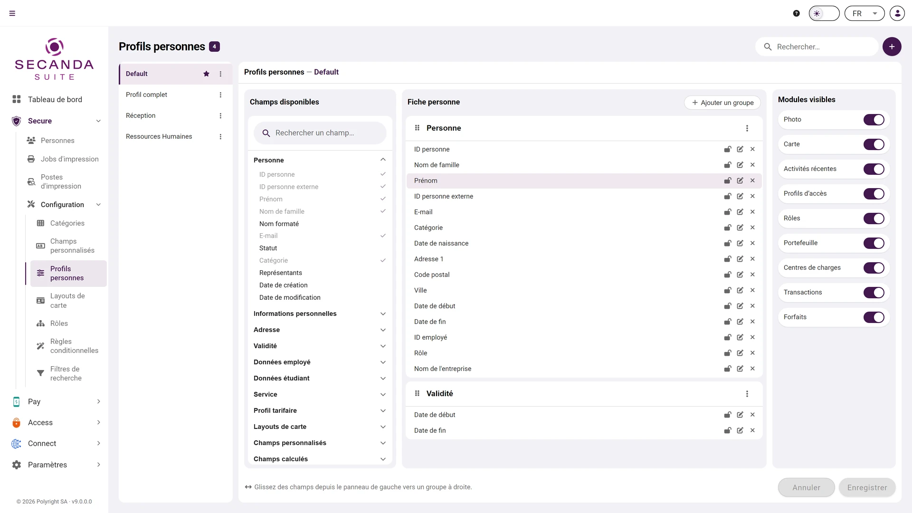The image size is (912, 513).
Task: Open the FR language dropdown
Action: coord(864,13)
